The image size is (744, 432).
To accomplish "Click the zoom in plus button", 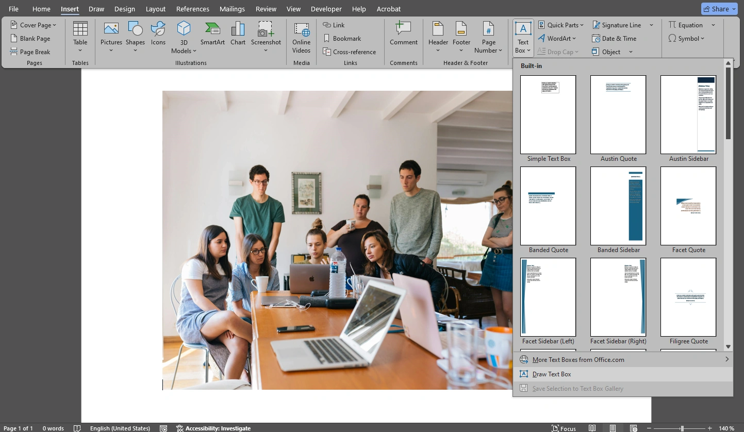I will coord(710,428).
